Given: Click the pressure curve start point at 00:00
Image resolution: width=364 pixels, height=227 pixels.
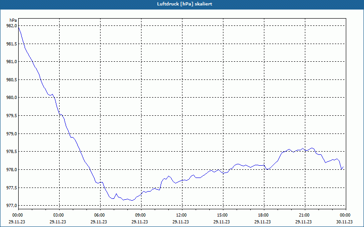Looking at the screenshot, I should pyautogui.click(x=19, y=27).
